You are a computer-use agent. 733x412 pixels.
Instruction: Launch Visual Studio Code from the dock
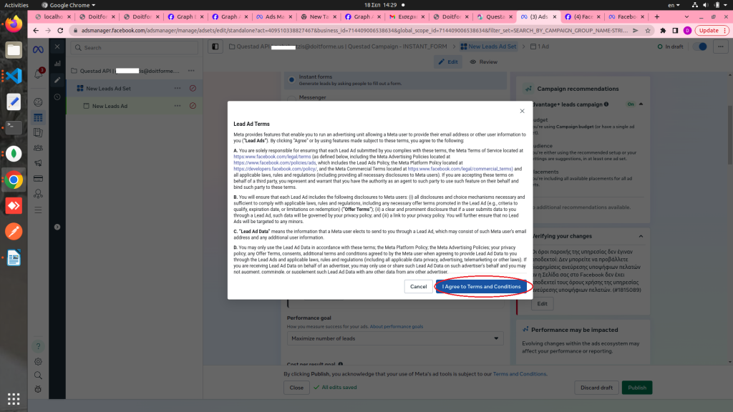(14, 75)
